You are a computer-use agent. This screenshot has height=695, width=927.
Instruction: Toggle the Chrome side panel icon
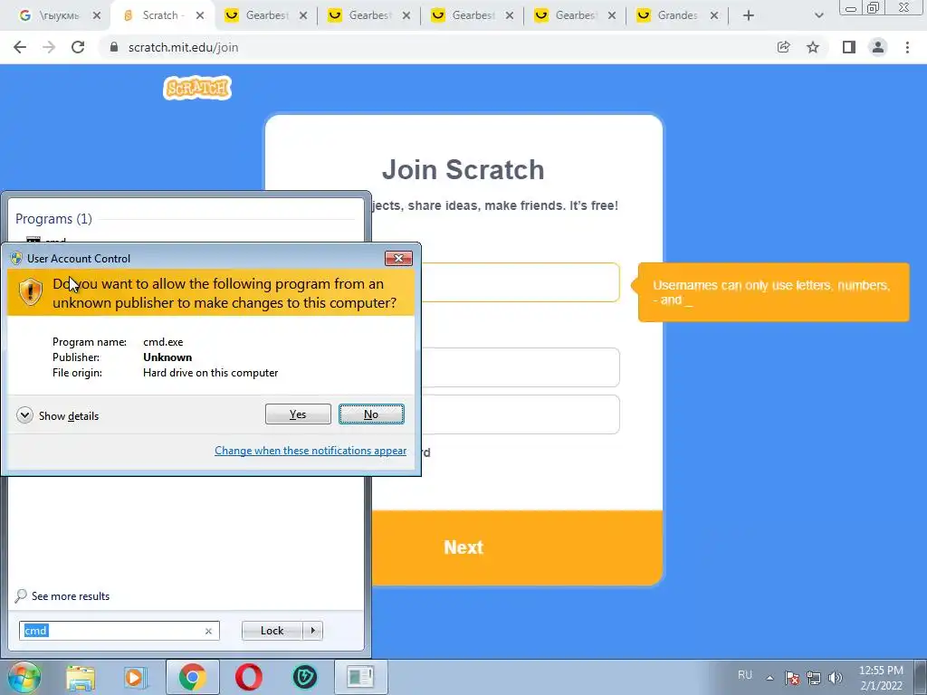point(849,47)
